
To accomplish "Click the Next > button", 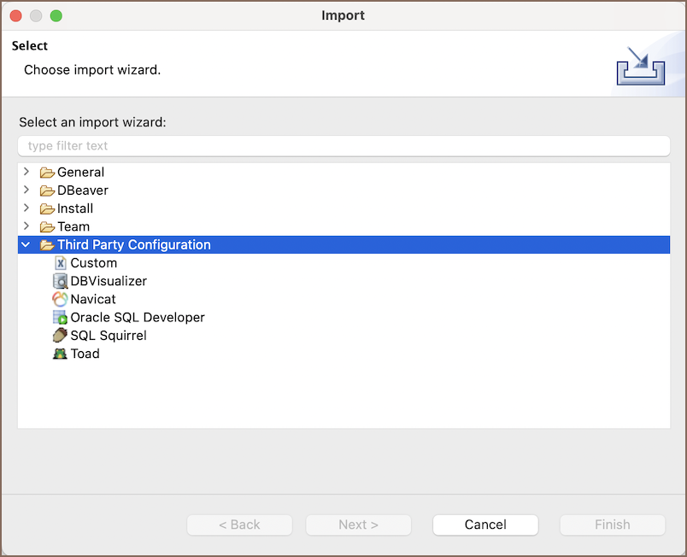I will pyautogui.click(x=358, y=525).
